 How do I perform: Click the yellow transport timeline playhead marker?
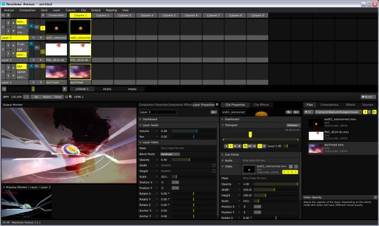click(x=250, y=135)
